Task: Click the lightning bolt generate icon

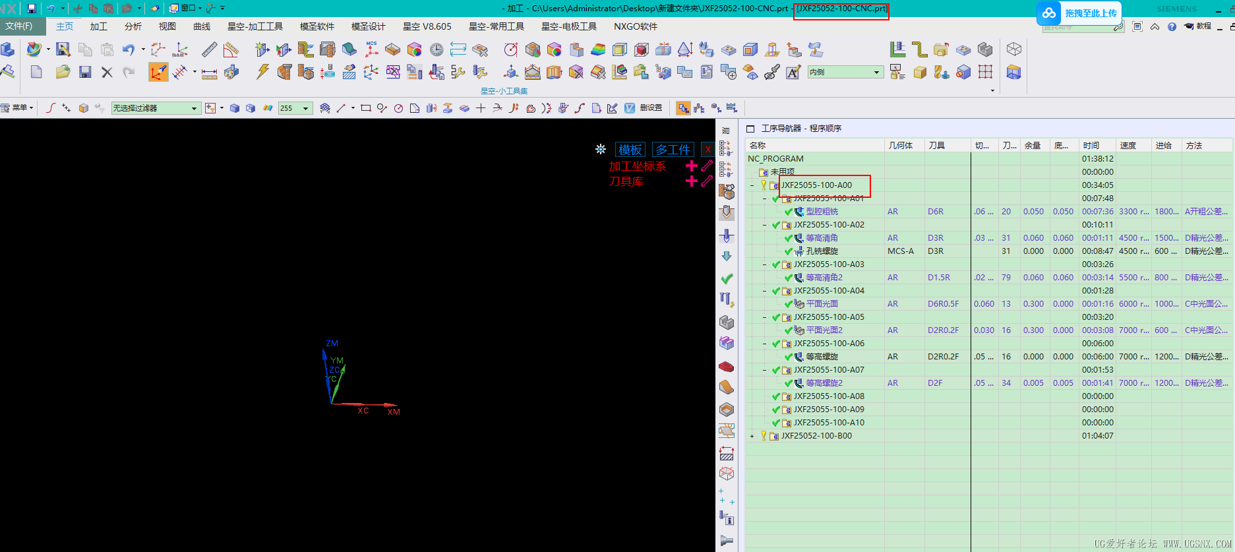Action: tap(262, 72)
